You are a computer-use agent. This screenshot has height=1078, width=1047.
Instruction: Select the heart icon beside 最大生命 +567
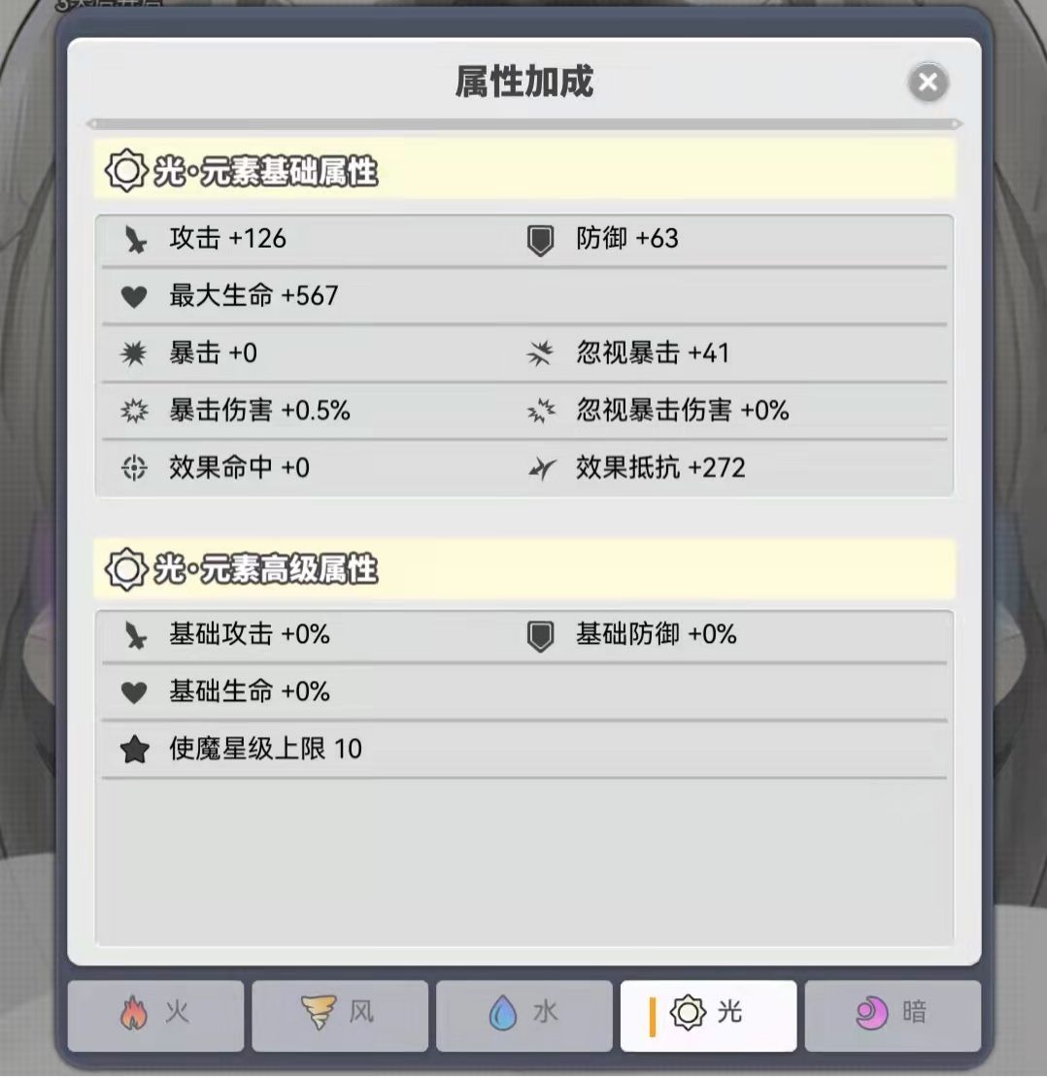coord(136,296)
